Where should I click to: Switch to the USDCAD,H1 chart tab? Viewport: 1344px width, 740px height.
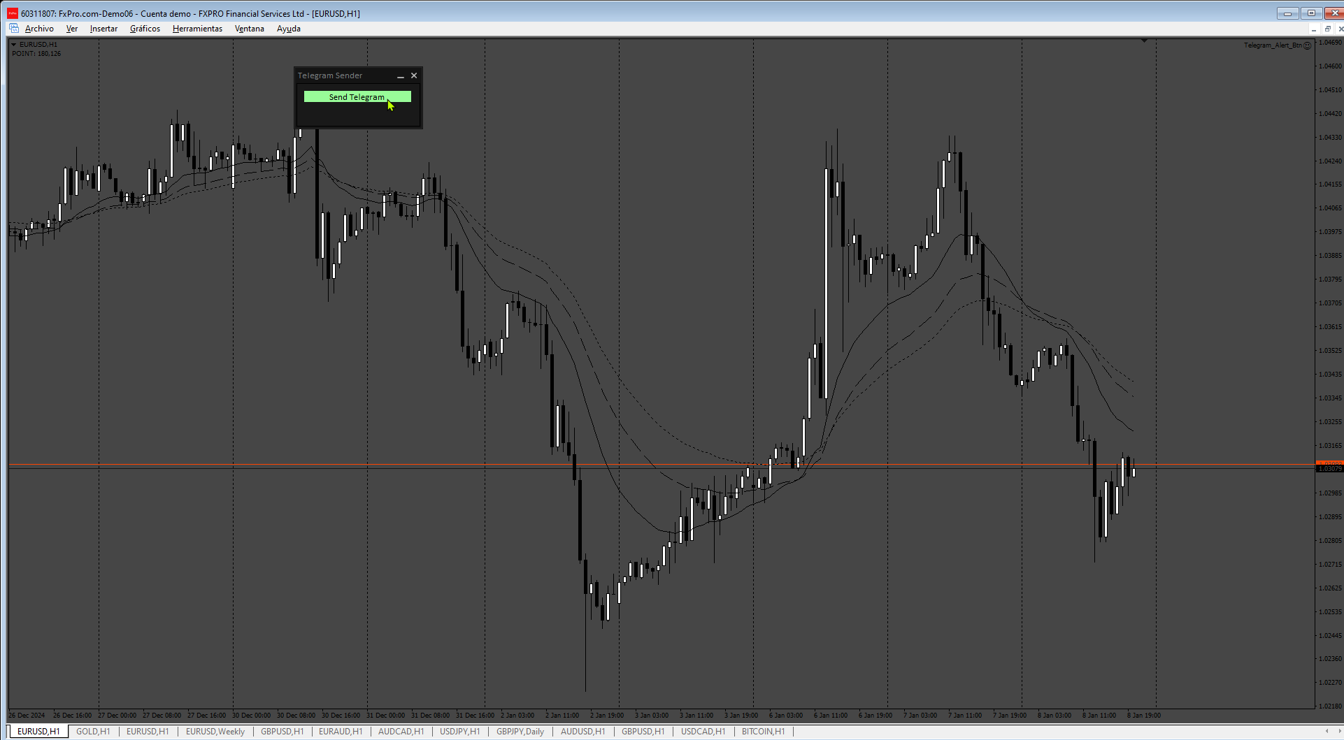coord(703,732)
